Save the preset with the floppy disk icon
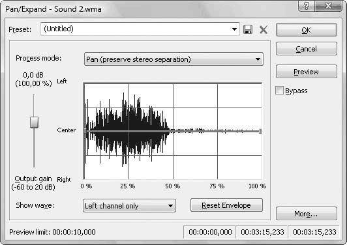Image resolution: width=347 pixels, height=245 pixels. [248, 29]
